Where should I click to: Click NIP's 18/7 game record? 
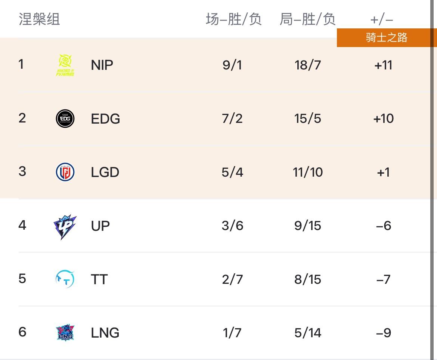coord(307,65)
